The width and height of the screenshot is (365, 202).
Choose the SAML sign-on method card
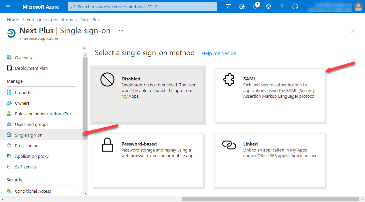pos(270,95)
